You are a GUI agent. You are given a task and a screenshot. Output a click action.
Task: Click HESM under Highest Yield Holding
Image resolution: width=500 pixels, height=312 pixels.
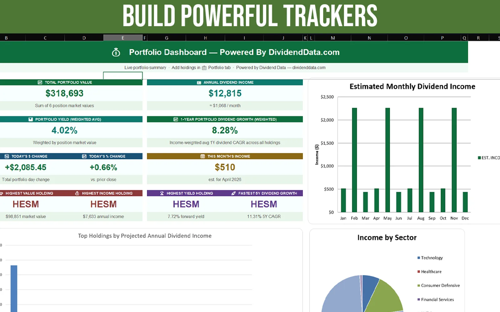[x=186, y=204]
